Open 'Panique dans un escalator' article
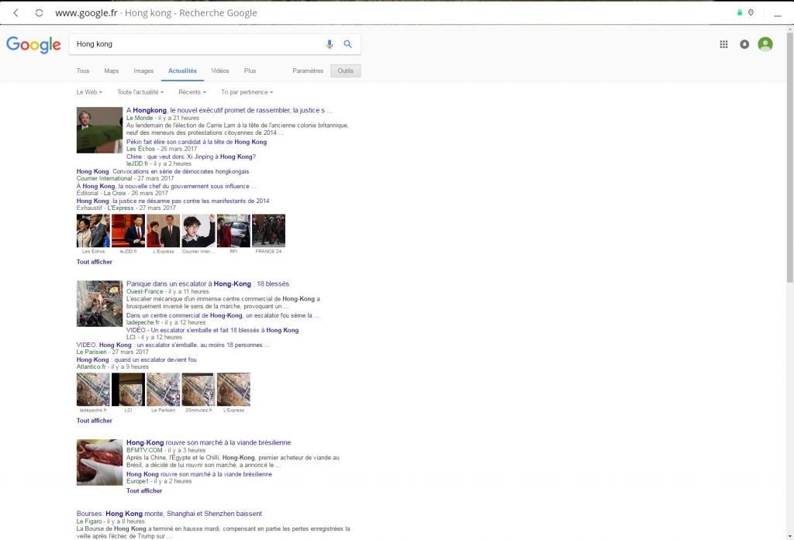This screenshot has width=794, height=540. 207,284
